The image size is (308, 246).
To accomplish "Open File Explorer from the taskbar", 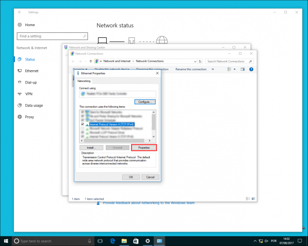I will click(x=124, y=241).
